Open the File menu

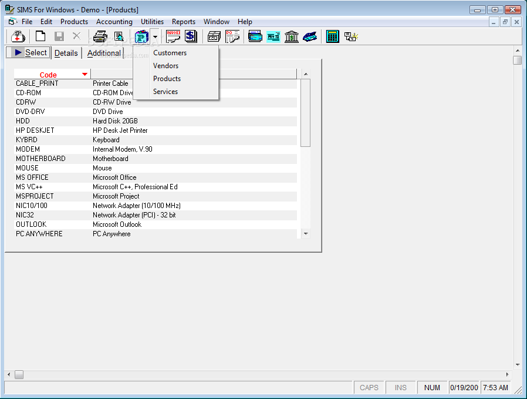click(x=27, y=22)
